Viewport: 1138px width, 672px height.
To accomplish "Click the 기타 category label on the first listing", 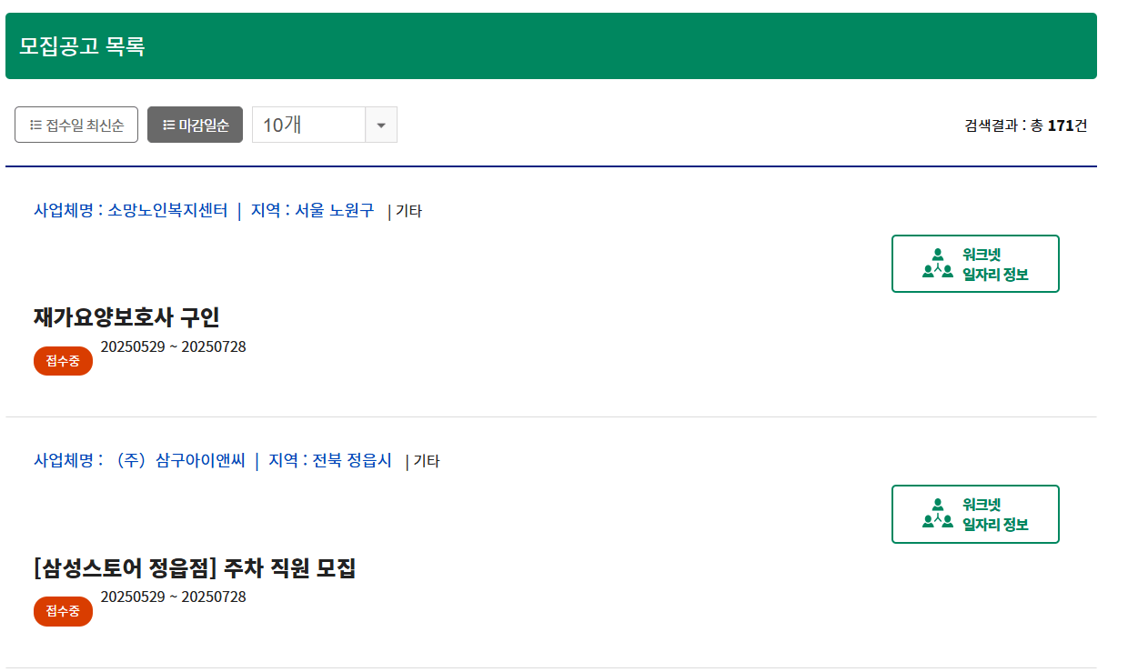I will (x=410, y=211).
